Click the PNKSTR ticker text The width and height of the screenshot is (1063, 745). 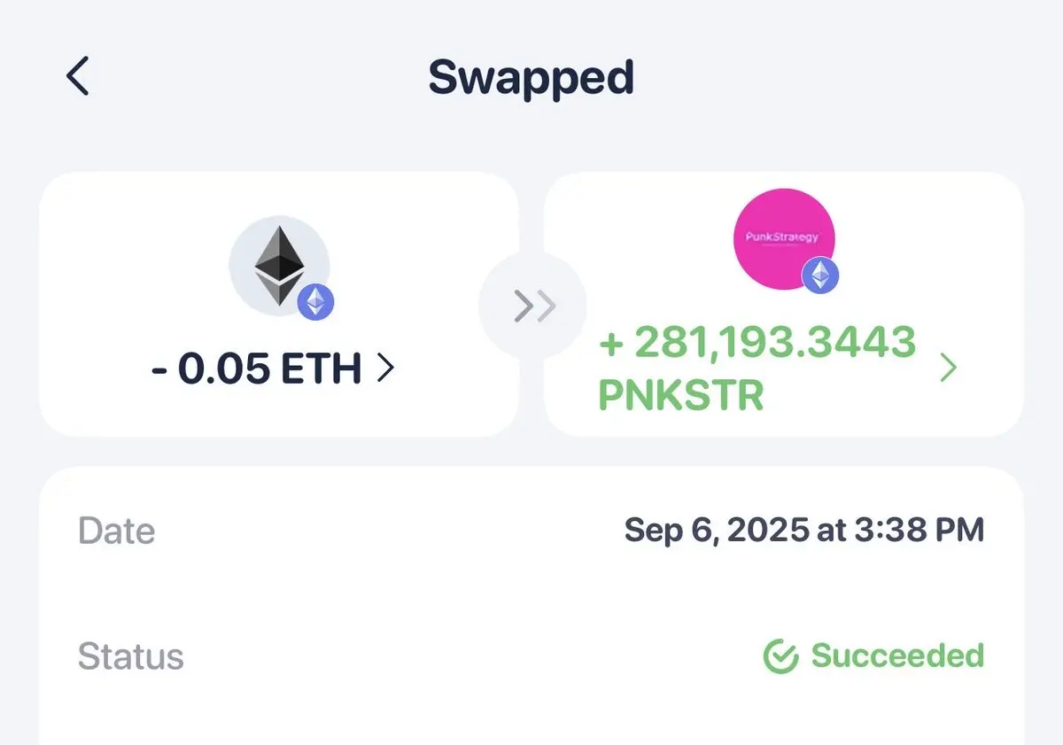(680, 395)
